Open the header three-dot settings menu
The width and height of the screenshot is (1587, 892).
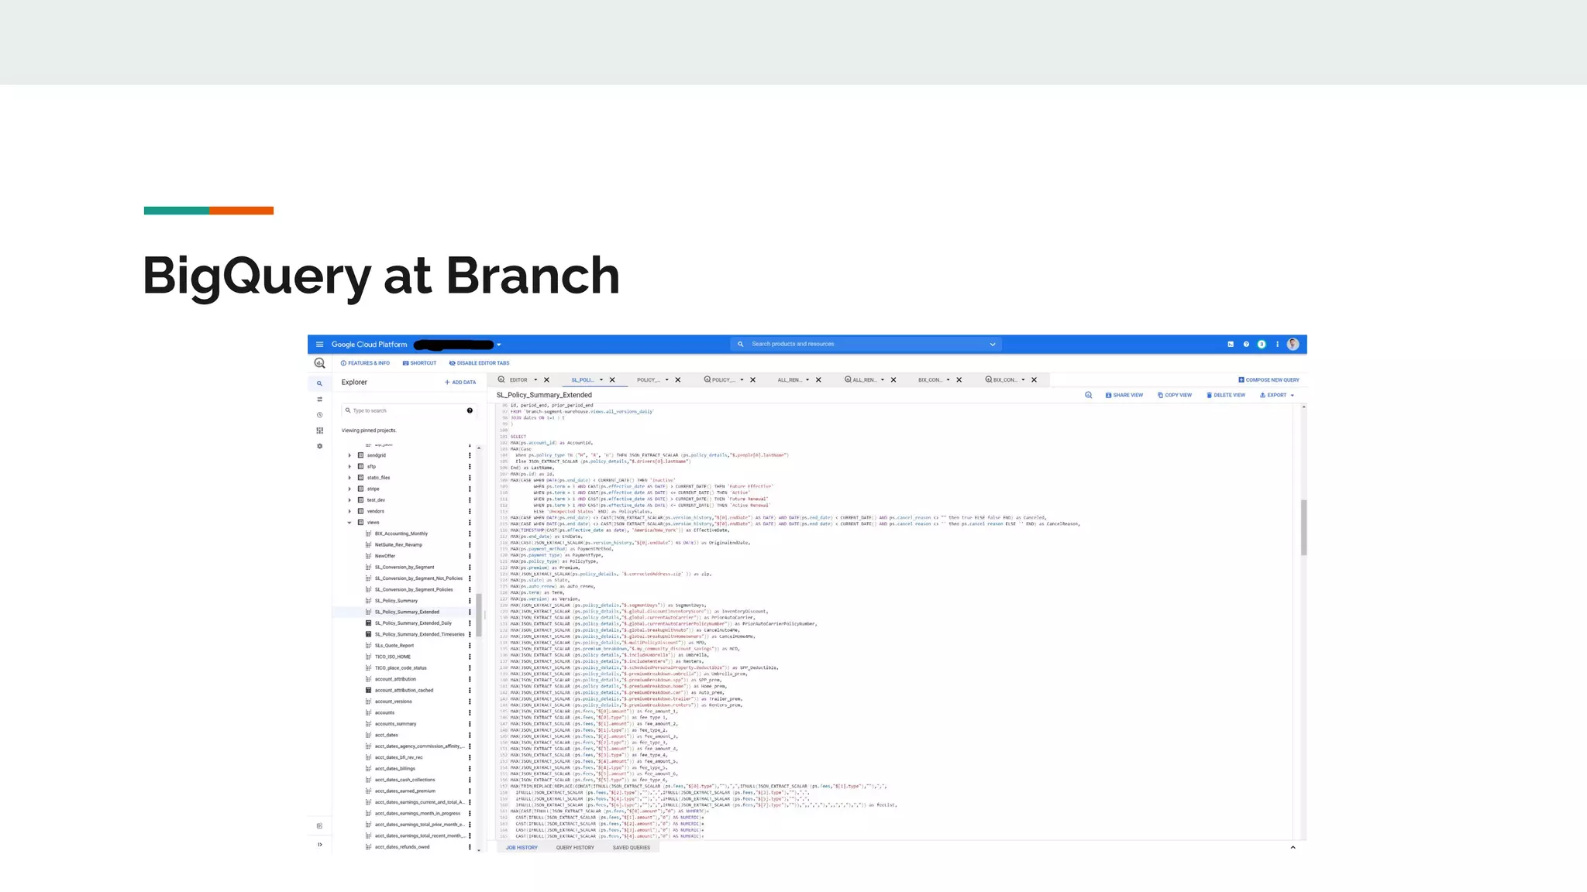1277,345
